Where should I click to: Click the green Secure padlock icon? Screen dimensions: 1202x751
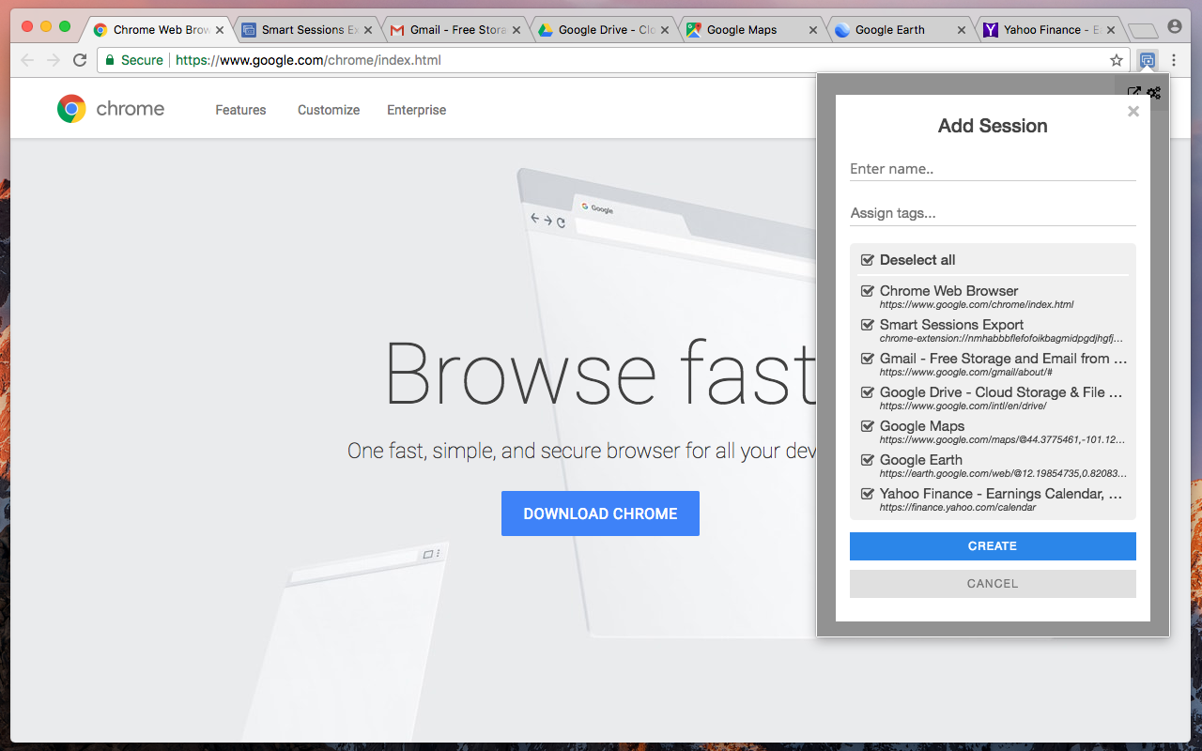click(110, 60)
